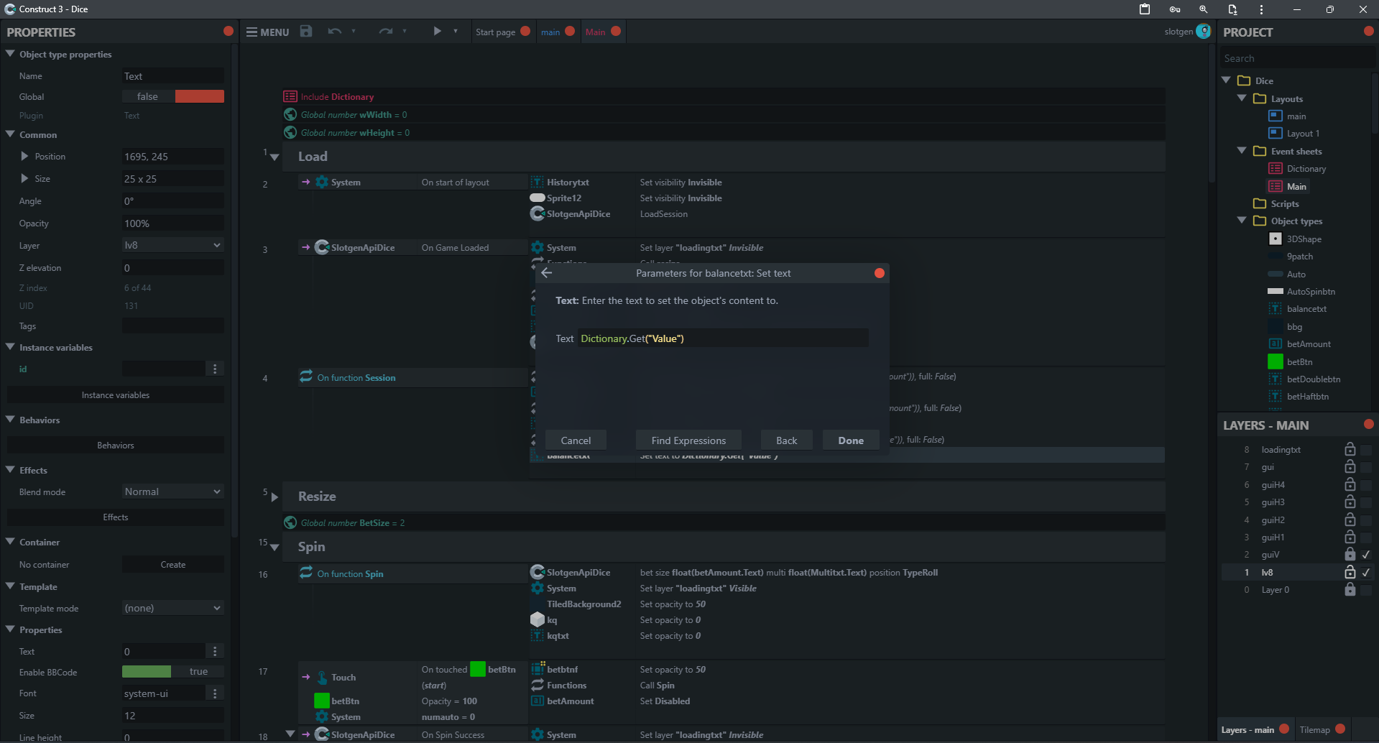Select the Dictionary event sheet icon
The image size is (1379, 743).
click(1276, 168)
